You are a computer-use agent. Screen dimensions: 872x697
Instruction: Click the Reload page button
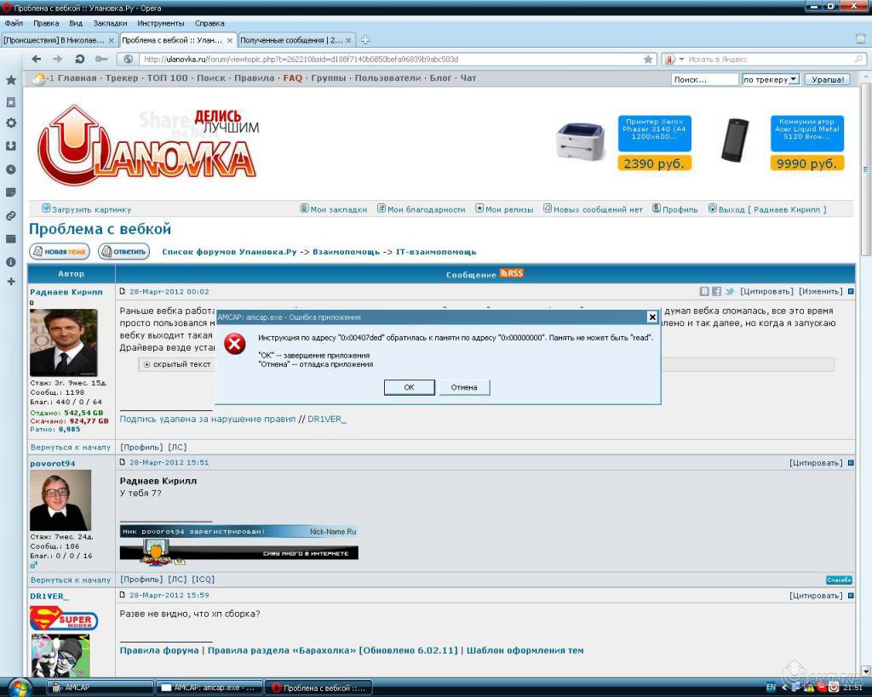[79, 59]
